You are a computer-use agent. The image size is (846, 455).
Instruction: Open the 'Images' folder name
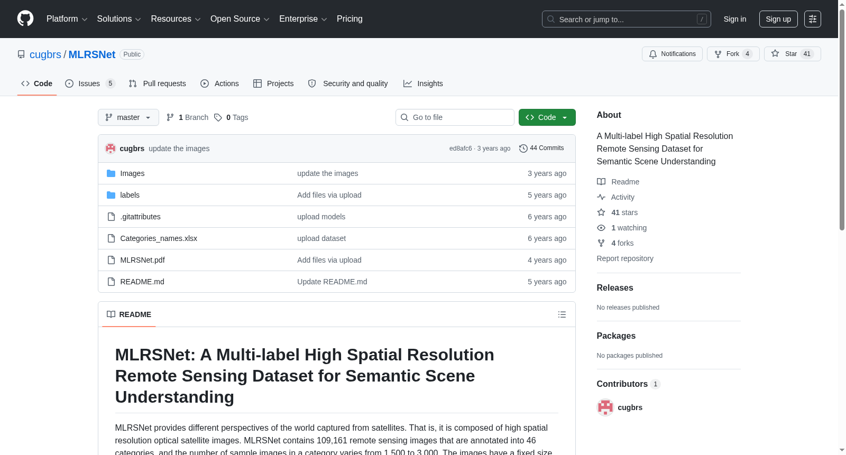[x=132, y=173]
